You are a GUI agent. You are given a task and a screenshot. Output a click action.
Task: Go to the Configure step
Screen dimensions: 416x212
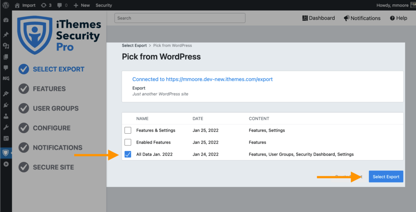coord(44,128)
